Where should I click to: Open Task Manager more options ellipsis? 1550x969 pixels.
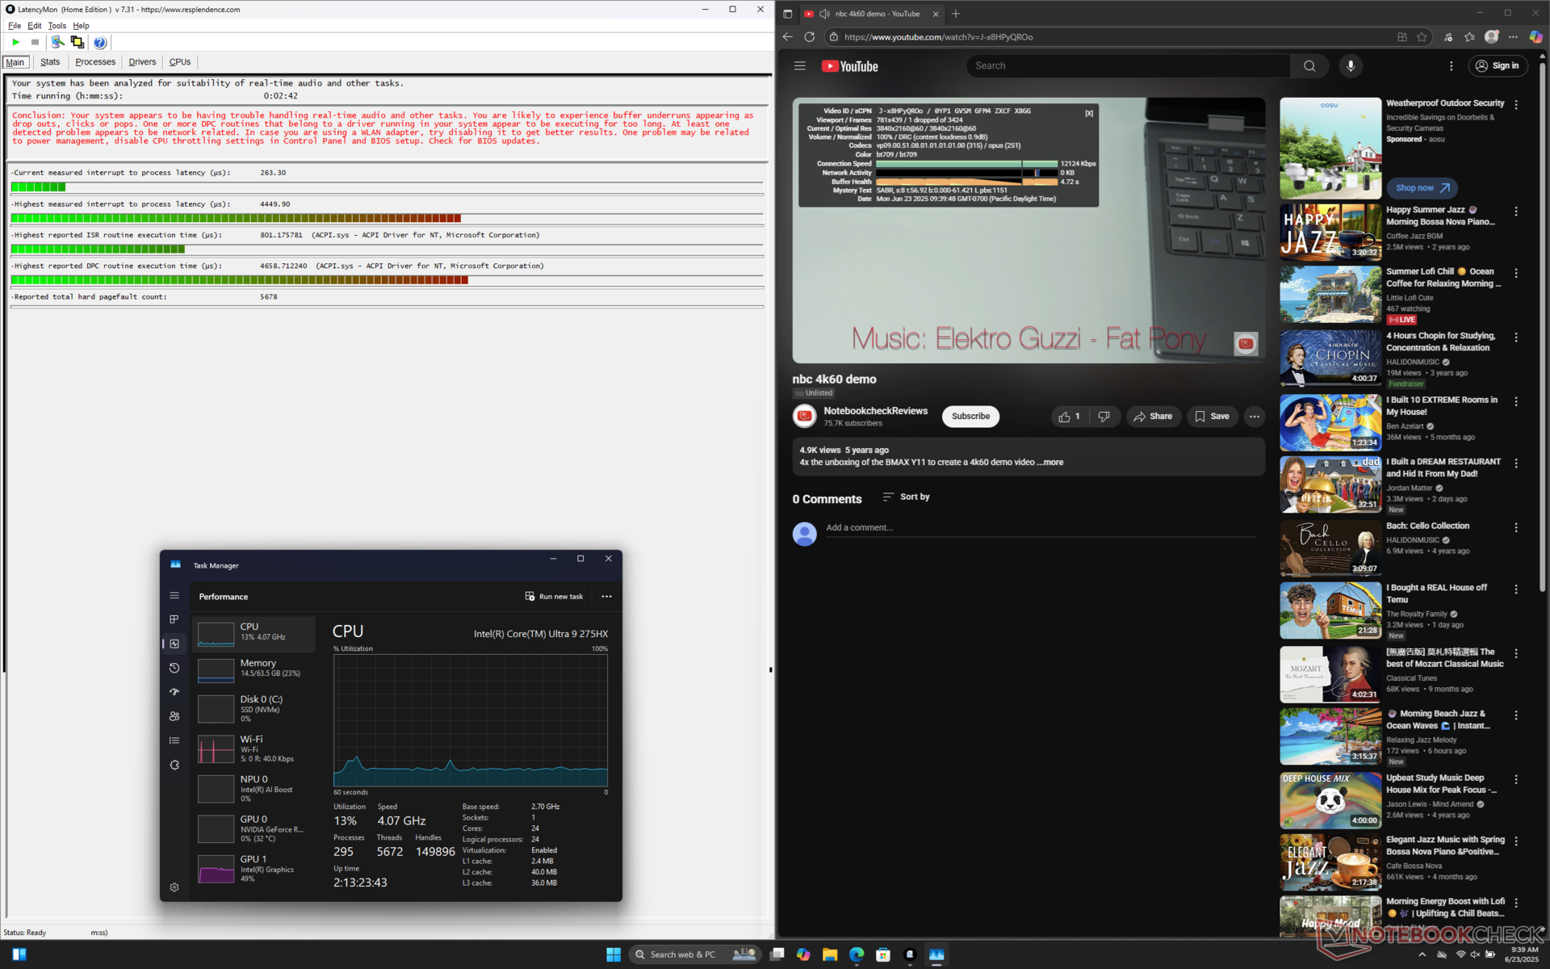click(x=606, y=597)
